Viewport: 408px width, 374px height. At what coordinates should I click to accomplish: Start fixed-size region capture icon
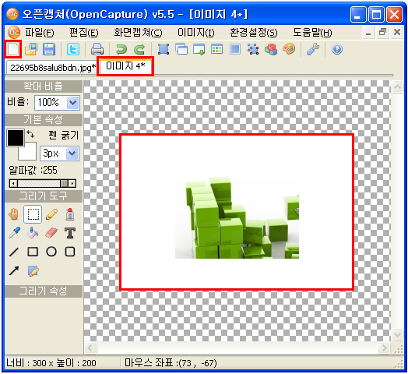click(x=253, y=49)
